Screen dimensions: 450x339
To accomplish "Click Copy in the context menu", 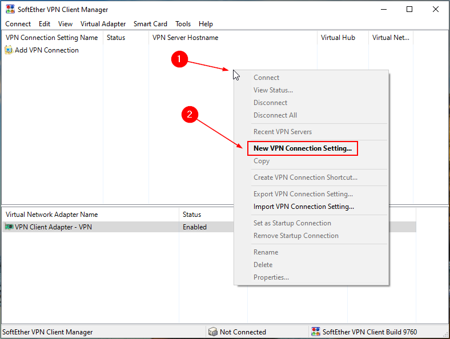I will coord(311,161).
